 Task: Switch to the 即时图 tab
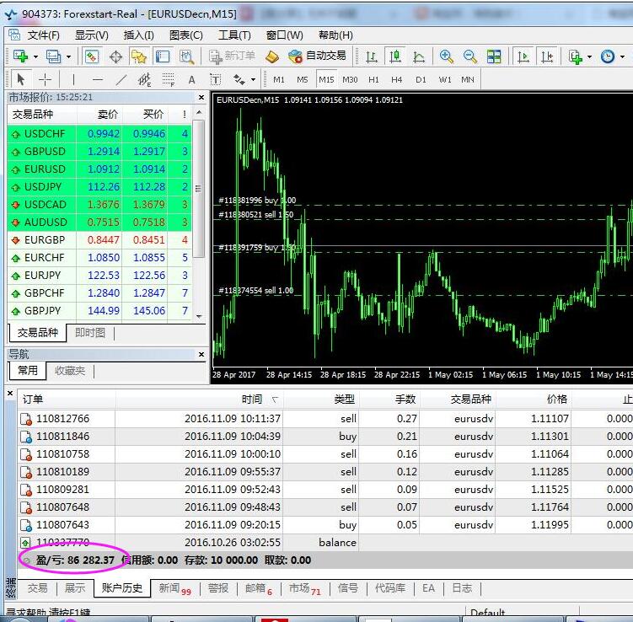pos(90,333)
